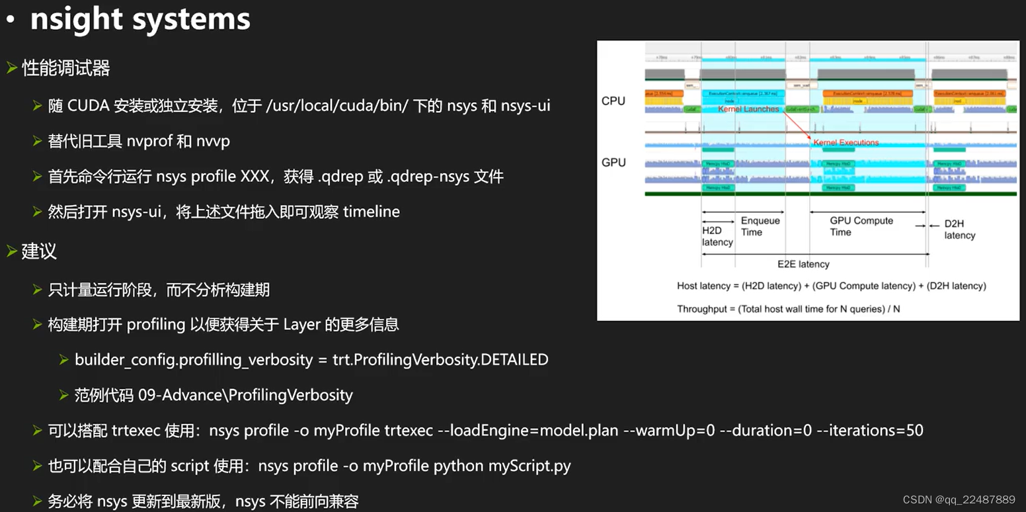Click the "E2E latency" label

(x=803, y=264)
